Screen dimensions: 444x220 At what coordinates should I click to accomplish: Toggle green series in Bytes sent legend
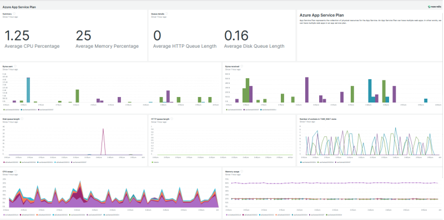(x=11, y=109)
